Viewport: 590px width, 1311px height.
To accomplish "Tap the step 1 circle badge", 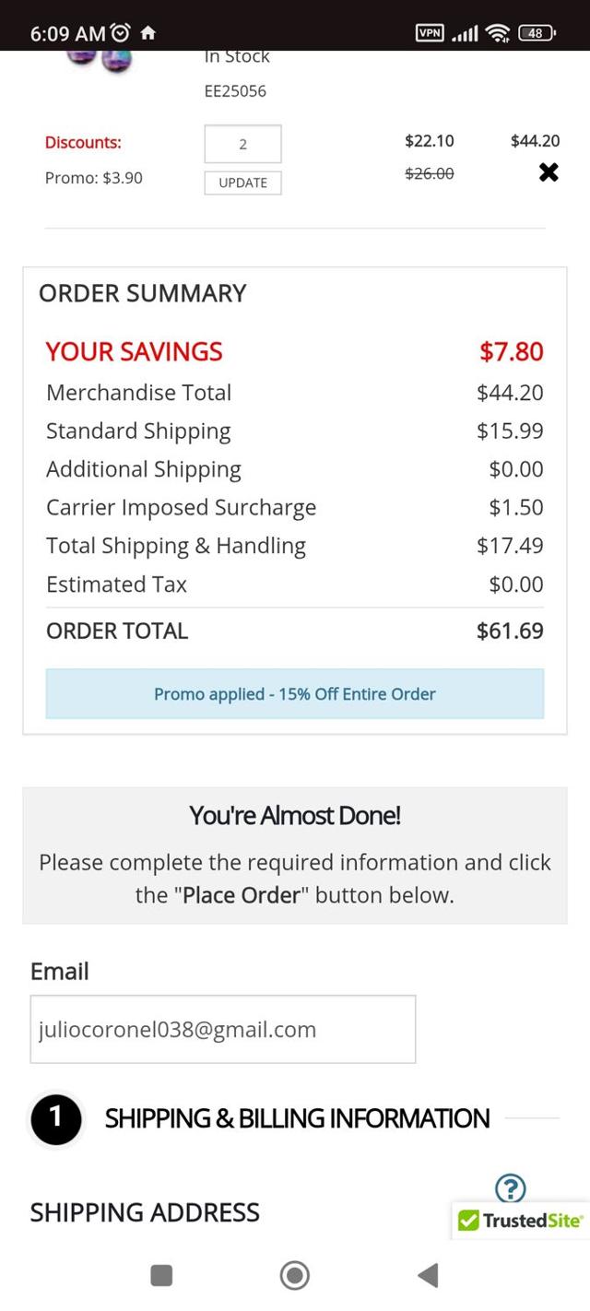I will (55, 1118).
